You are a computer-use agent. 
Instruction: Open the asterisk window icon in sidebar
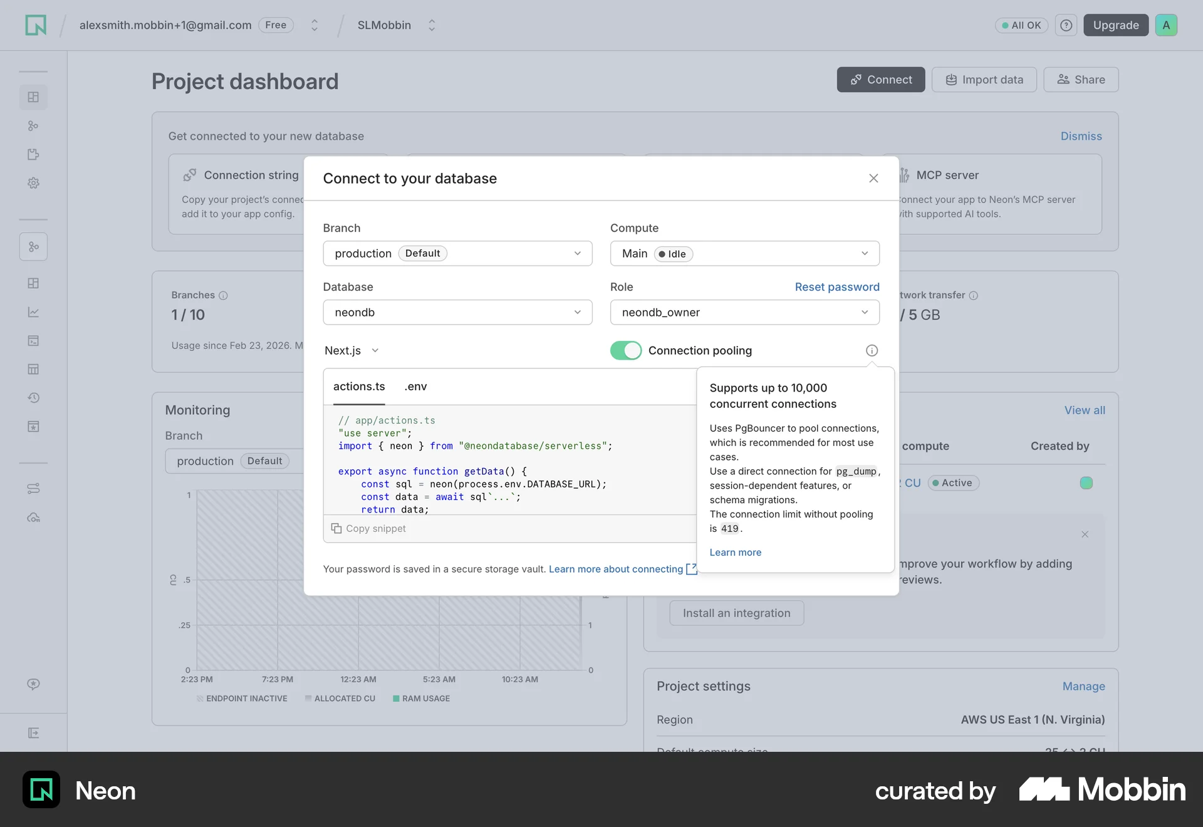coord(33,427)
